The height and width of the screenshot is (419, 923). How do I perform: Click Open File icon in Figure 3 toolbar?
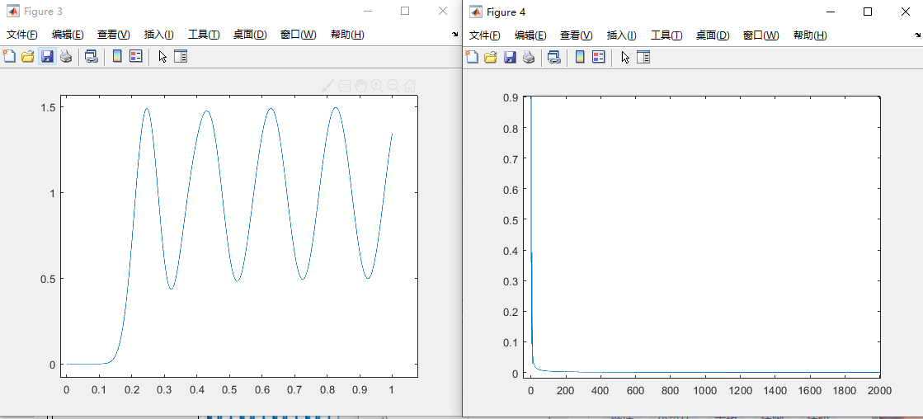click(x=28, y=56)
